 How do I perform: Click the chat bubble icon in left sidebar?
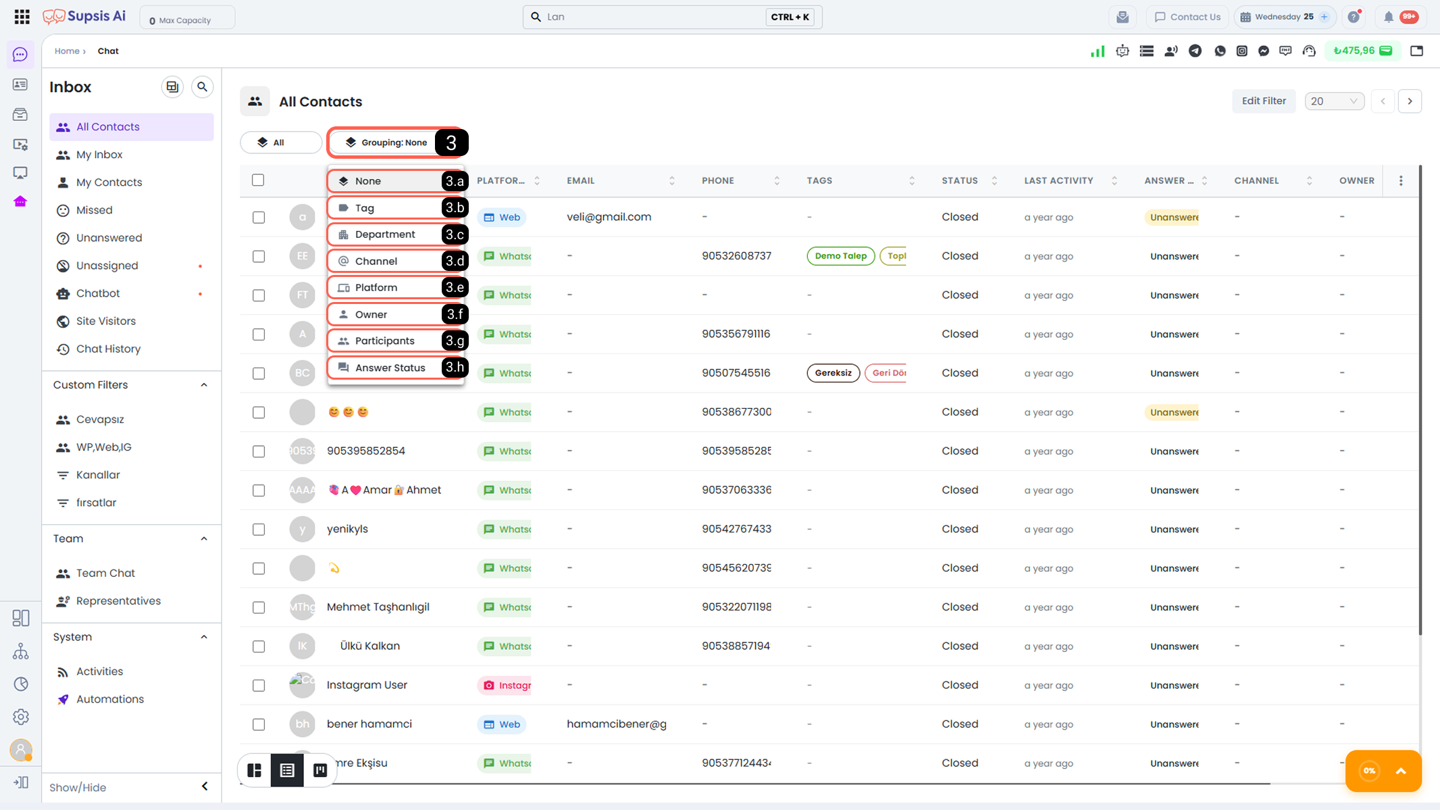coord(20,55)
